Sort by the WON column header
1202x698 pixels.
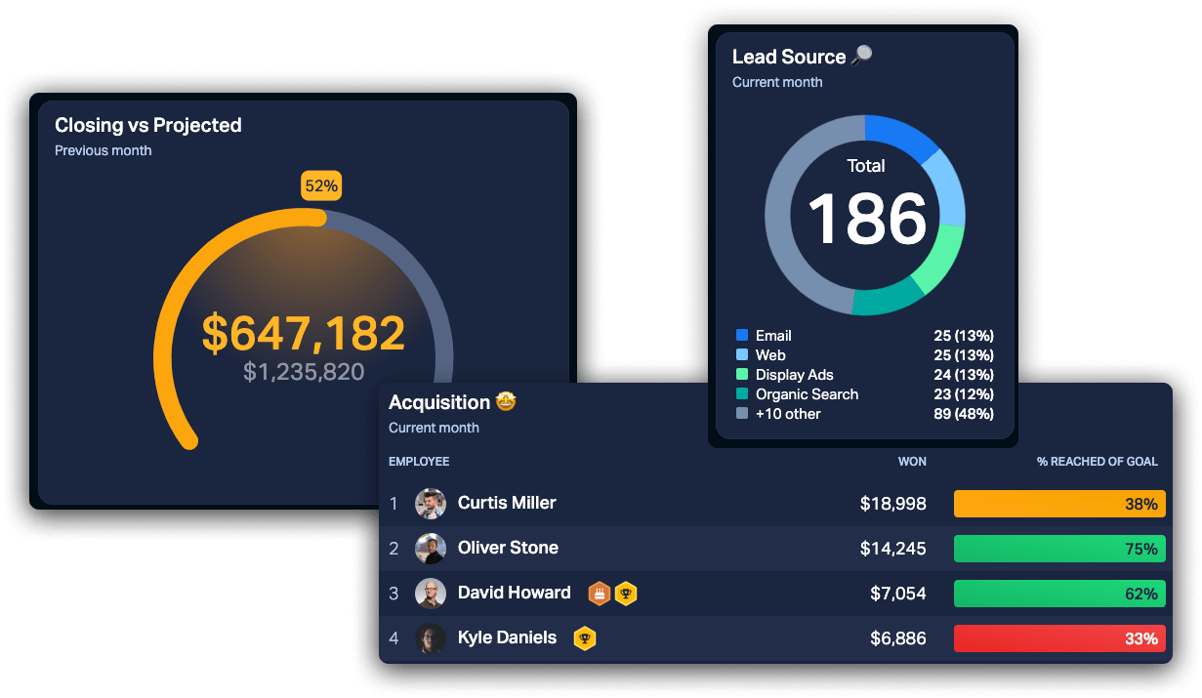click(x=912, y=461)
